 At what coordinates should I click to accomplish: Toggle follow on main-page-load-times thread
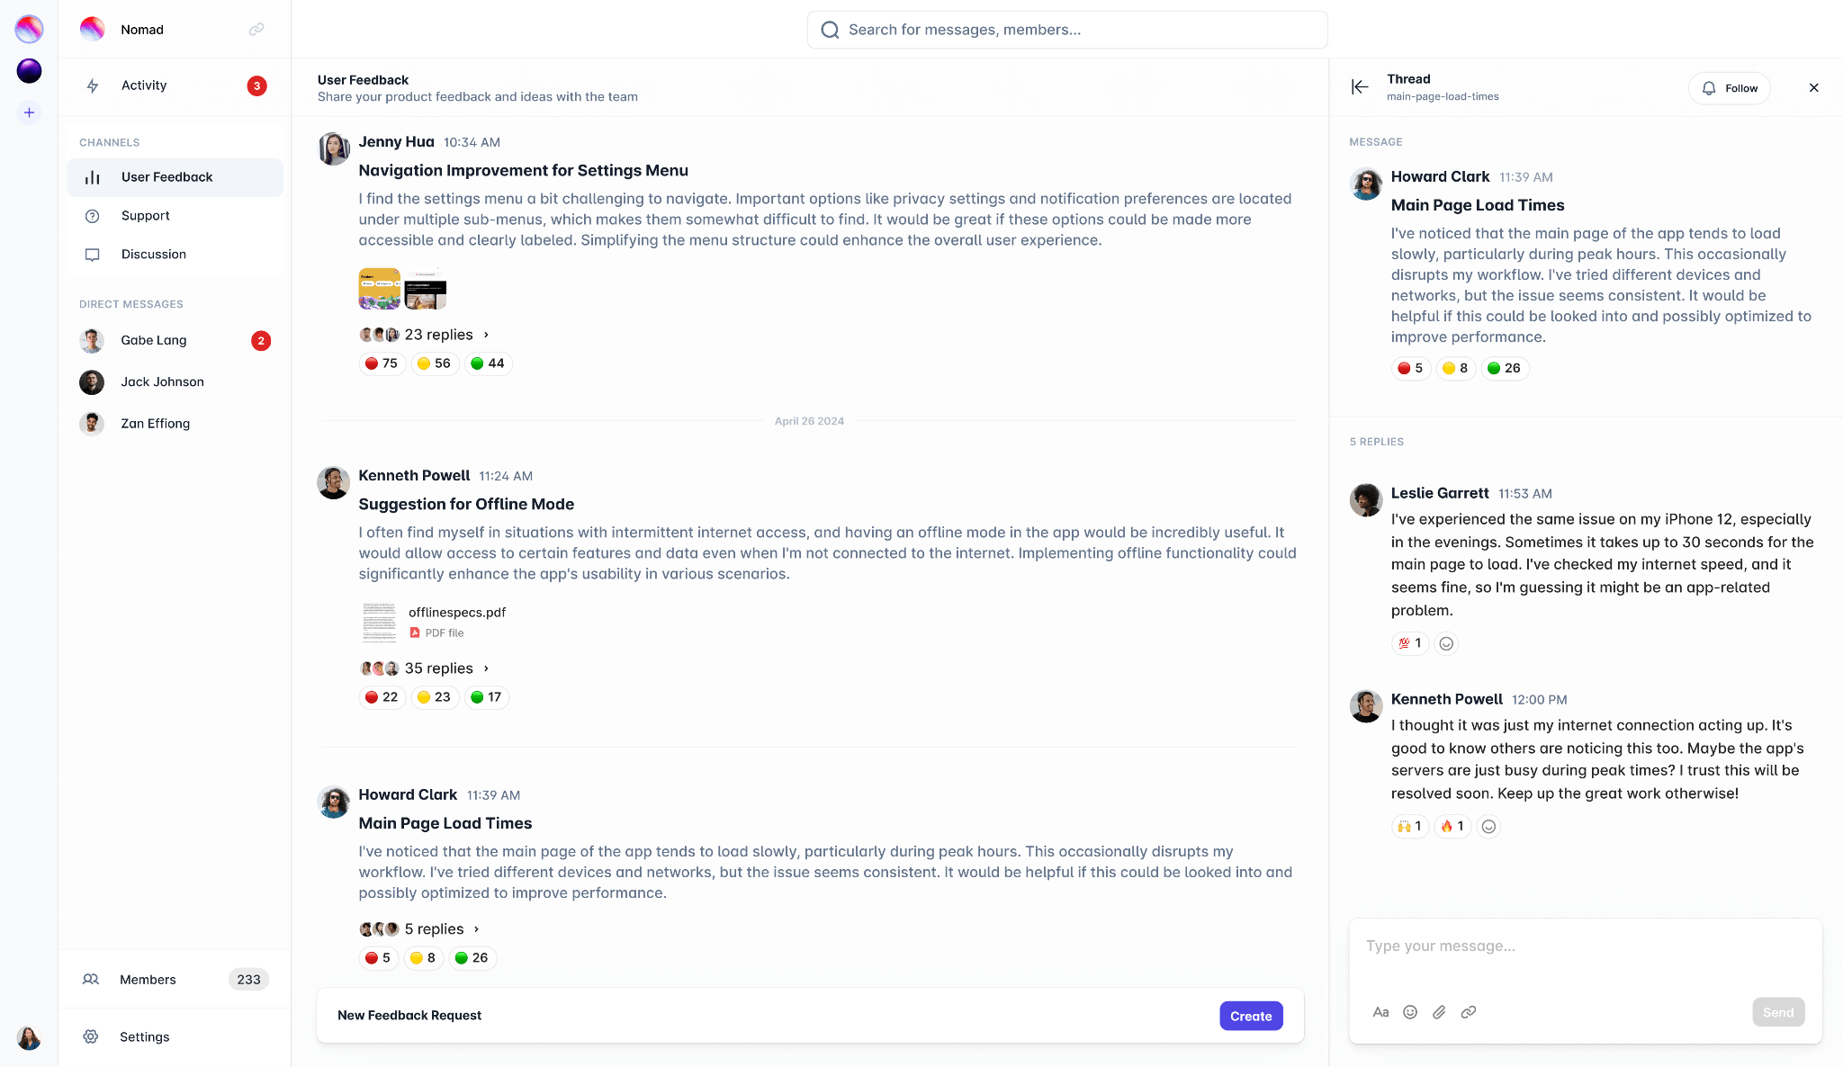click(1731, 87)
